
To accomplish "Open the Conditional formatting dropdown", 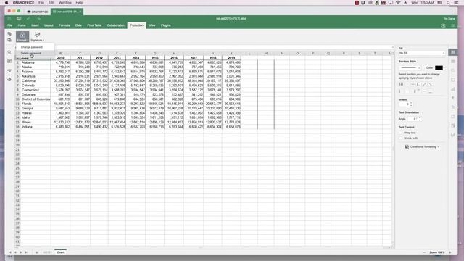I will coord(422,146).
